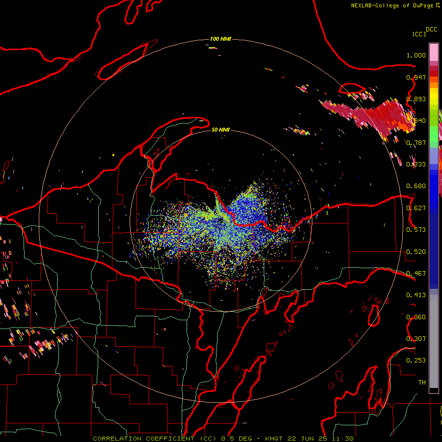Click the 0.680 scale value

pyautogui.click(x=416, y=186)
